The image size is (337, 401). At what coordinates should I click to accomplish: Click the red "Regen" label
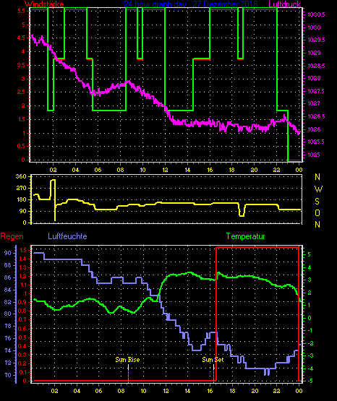click(x=12, y=236)
